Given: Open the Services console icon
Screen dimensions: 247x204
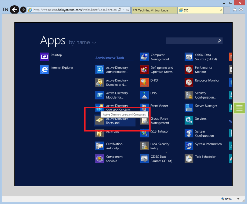Looking at the screenshot, I should 189,120.
